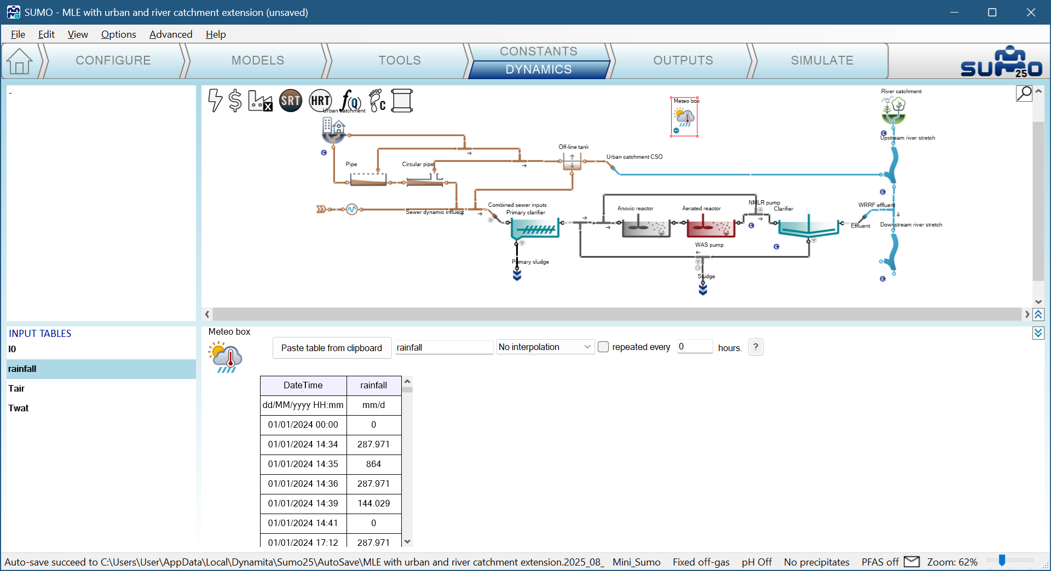1051x571 pixels.
Task: Collapse the bottom panel with double-down arrow
Action: 1038,333
